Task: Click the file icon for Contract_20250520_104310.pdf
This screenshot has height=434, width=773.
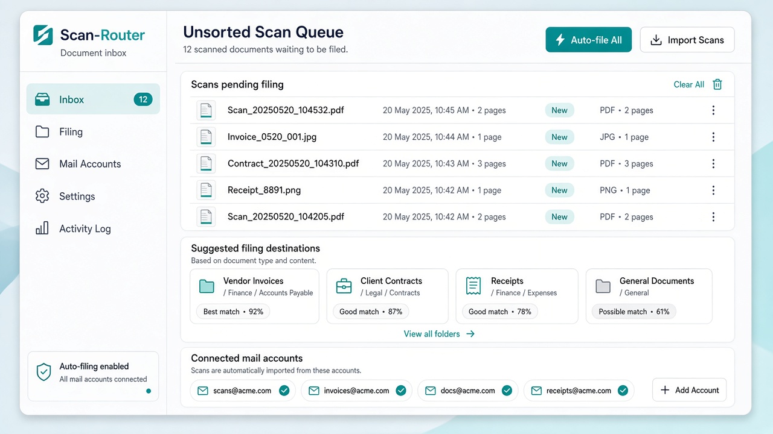Action: click(x=206, y=163)
